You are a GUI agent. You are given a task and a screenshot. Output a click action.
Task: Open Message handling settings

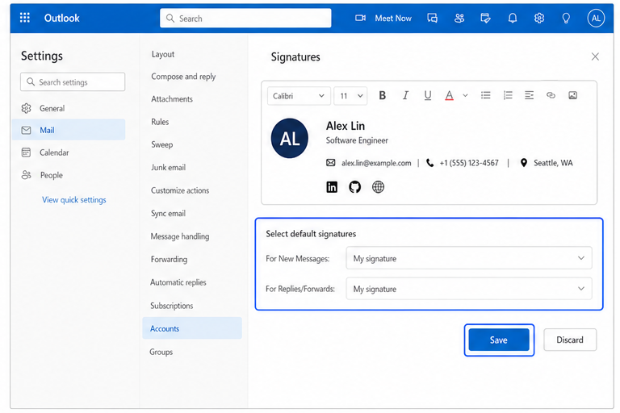click(180, 236)
